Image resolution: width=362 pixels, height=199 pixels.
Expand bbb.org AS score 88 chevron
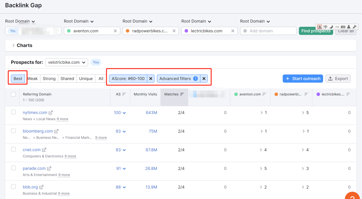[x=124, y=188]
